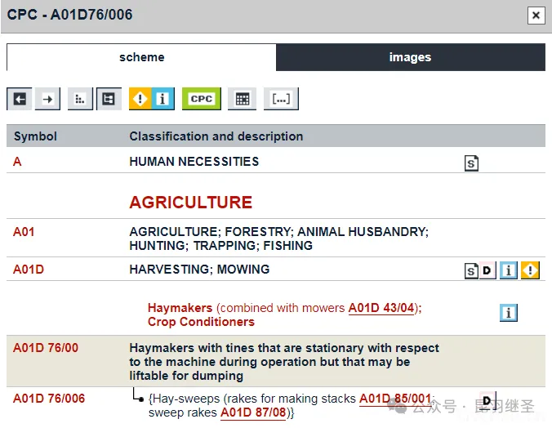Toggle the tree view icon
Viewport: 552px width, 428px height.
pyautogui.click(x=108, y=99)
